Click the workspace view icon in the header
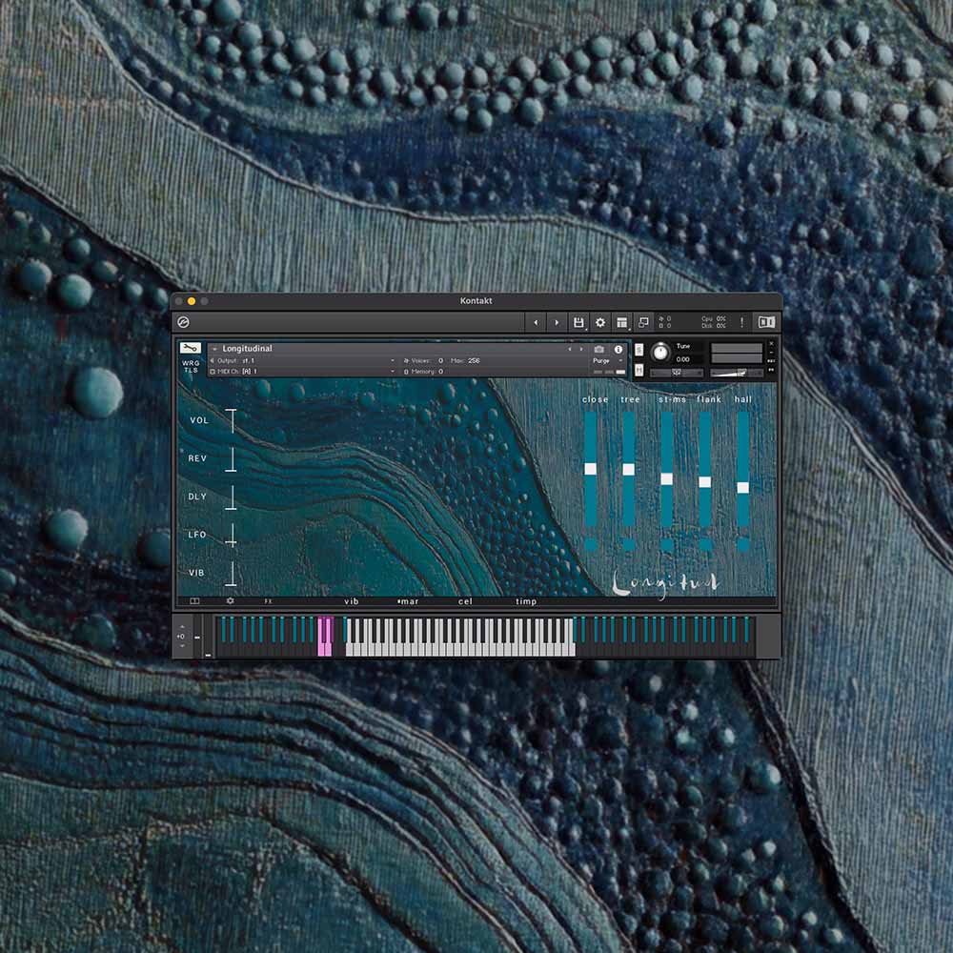This screenshot has height=953, width=953. tap(622, 321)
